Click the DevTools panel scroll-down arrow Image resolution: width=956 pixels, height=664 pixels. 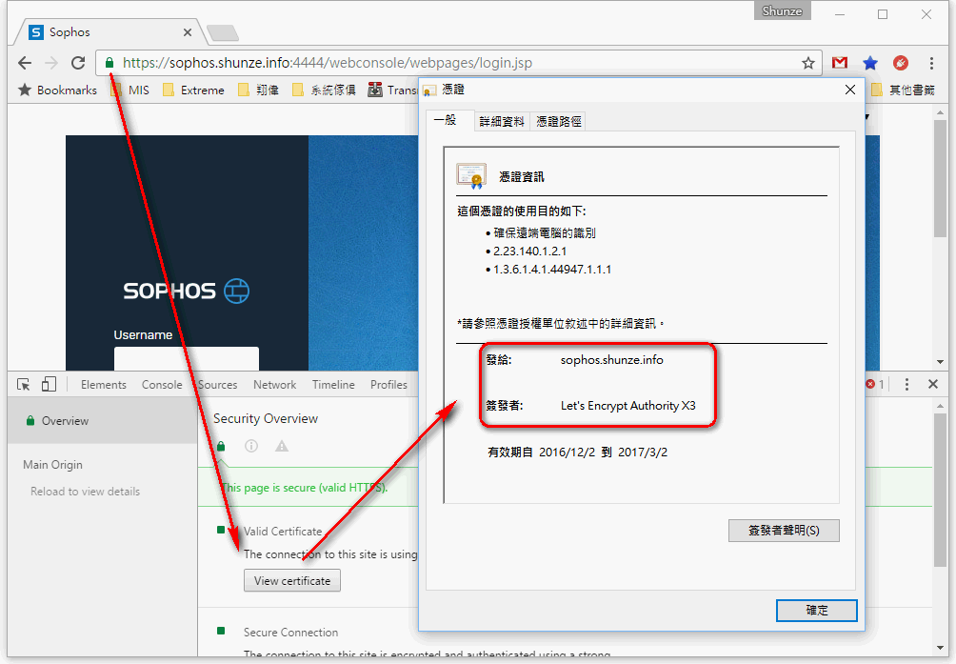pyautogui.click(x=940, y=648)
